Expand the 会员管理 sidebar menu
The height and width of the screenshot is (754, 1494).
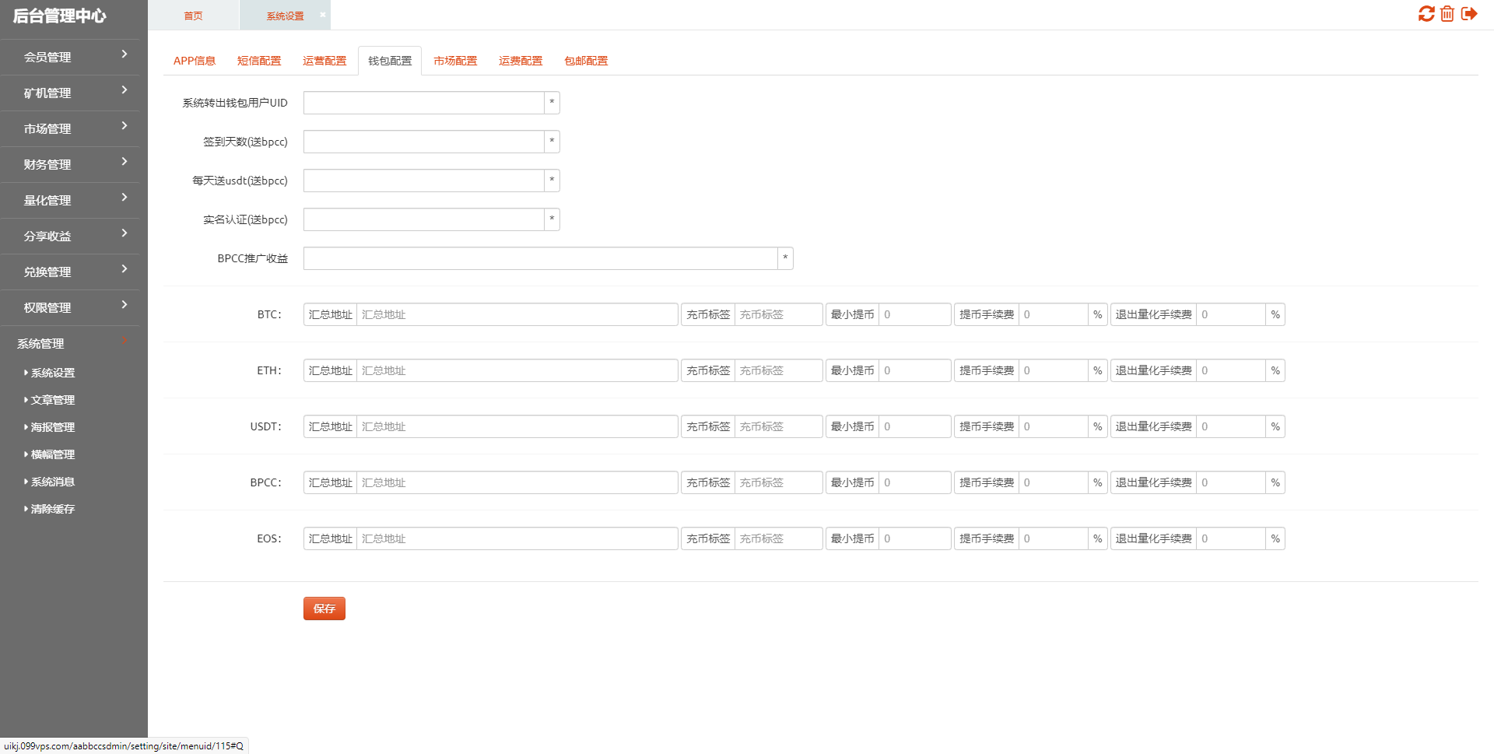pyautogui.click(x=70, y=57)
